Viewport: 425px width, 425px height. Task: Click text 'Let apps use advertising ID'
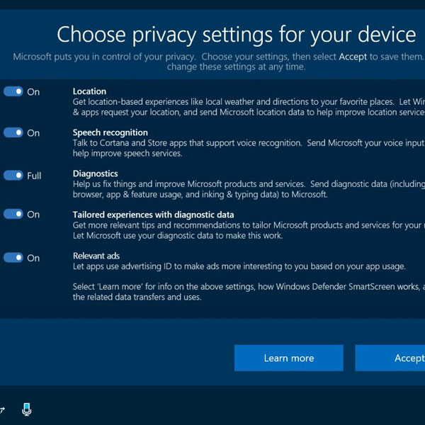[x=123, y=266]
